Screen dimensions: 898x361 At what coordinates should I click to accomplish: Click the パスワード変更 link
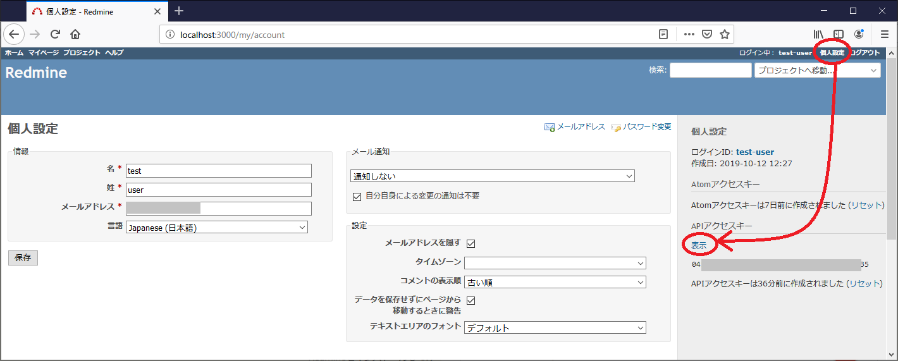click(x=647, y=127)
